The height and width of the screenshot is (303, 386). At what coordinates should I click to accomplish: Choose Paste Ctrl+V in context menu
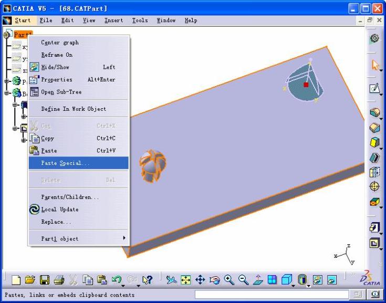click(79, 151)
